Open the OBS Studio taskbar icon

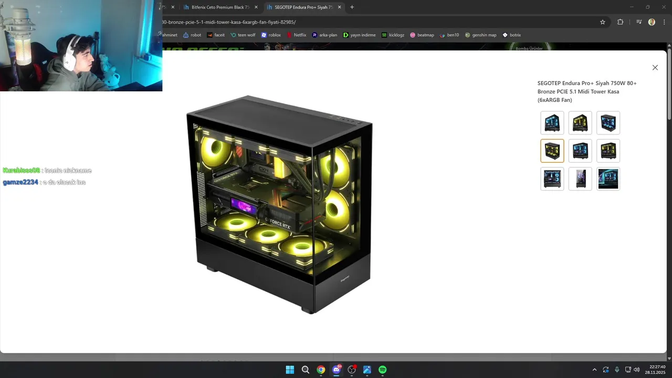click(x=352, y=370)
